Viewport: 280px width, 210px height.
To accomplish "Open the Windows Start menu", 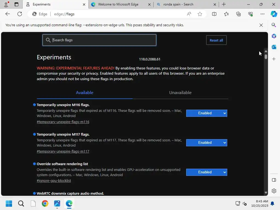I will pyautogui.click(x=9, y=203).
